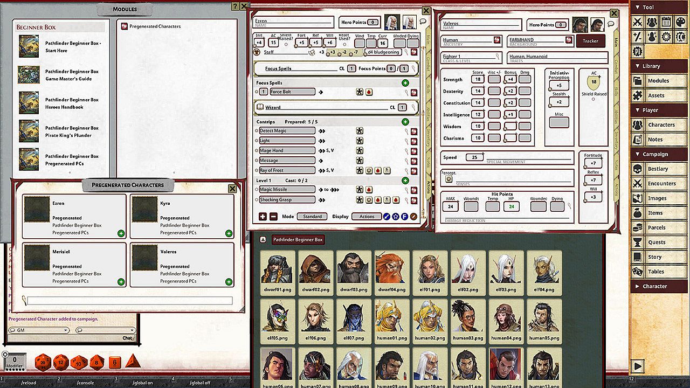Cycle the spell Mode Standard selector
690x388 pixels.
(x=312, y=217)
